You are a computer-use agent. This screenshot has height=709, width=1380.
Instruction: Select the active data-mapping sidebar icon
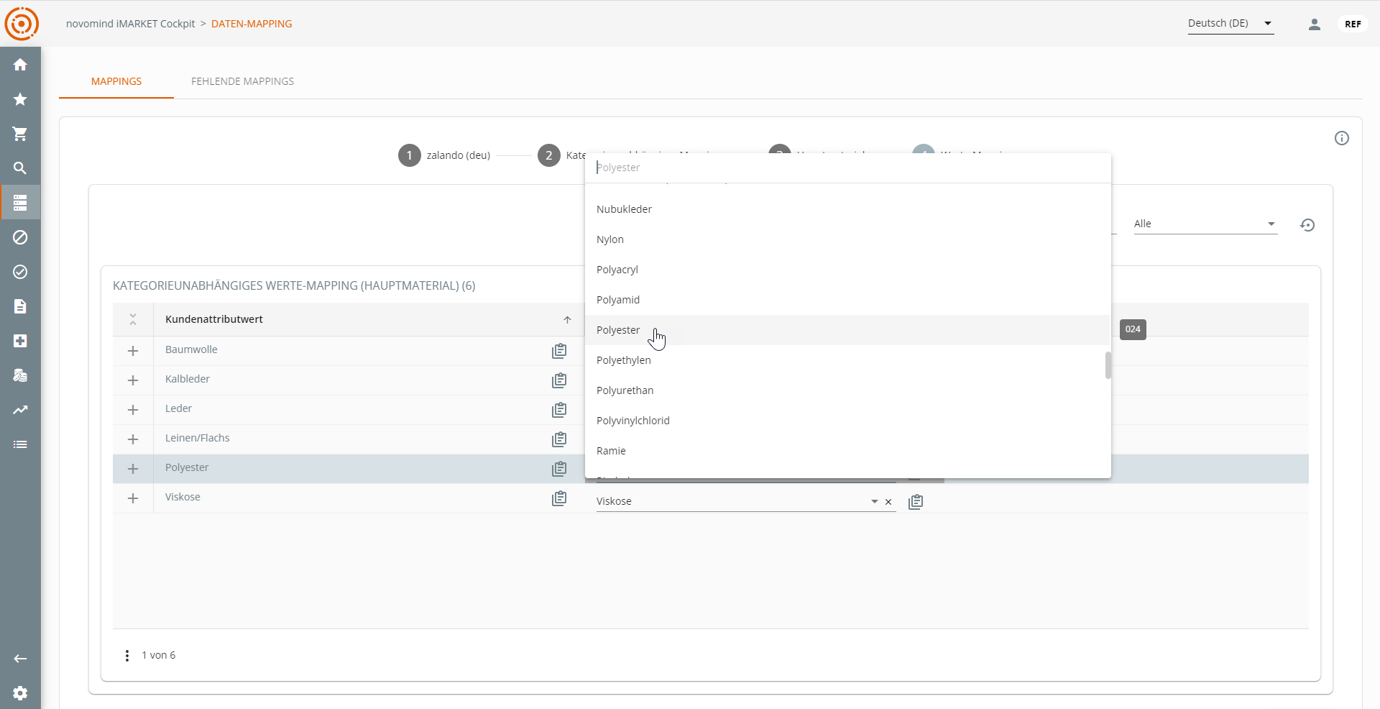tap(20, 203)
